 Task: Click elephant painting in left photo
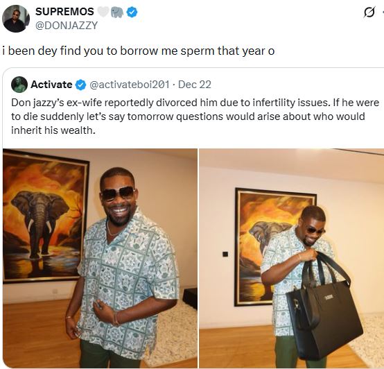[x=46, y=216]
